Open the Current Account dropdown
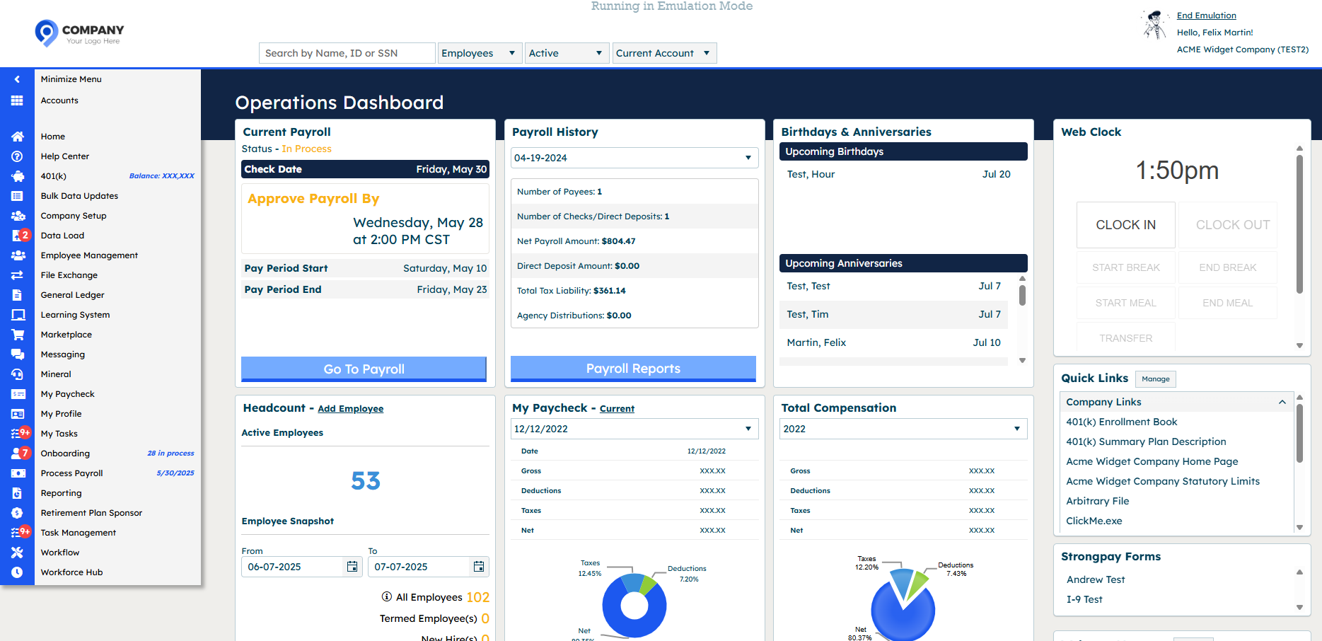Screen dimensions: 1322x641 tap(665, 53)
